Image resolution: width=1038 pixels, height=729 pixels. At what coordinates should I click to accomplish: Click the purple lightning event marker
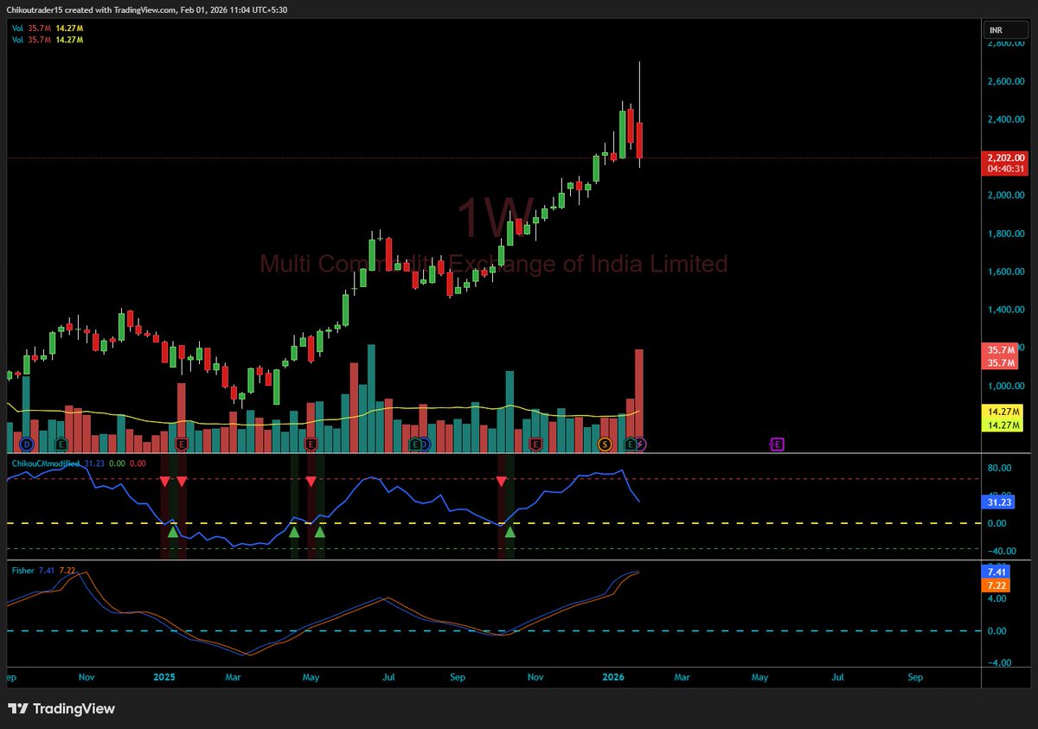(x=641, y=444)
